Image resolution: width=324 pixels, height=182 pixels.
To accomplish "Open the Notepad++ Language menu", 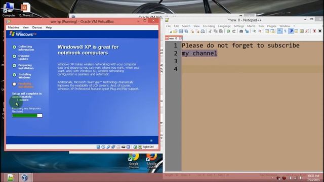I will click(x=224, y=26).
